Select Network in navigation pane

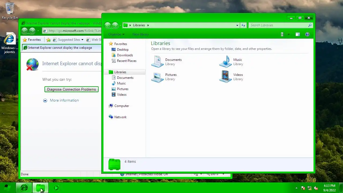pyautogui.click(x=120, y=117)
